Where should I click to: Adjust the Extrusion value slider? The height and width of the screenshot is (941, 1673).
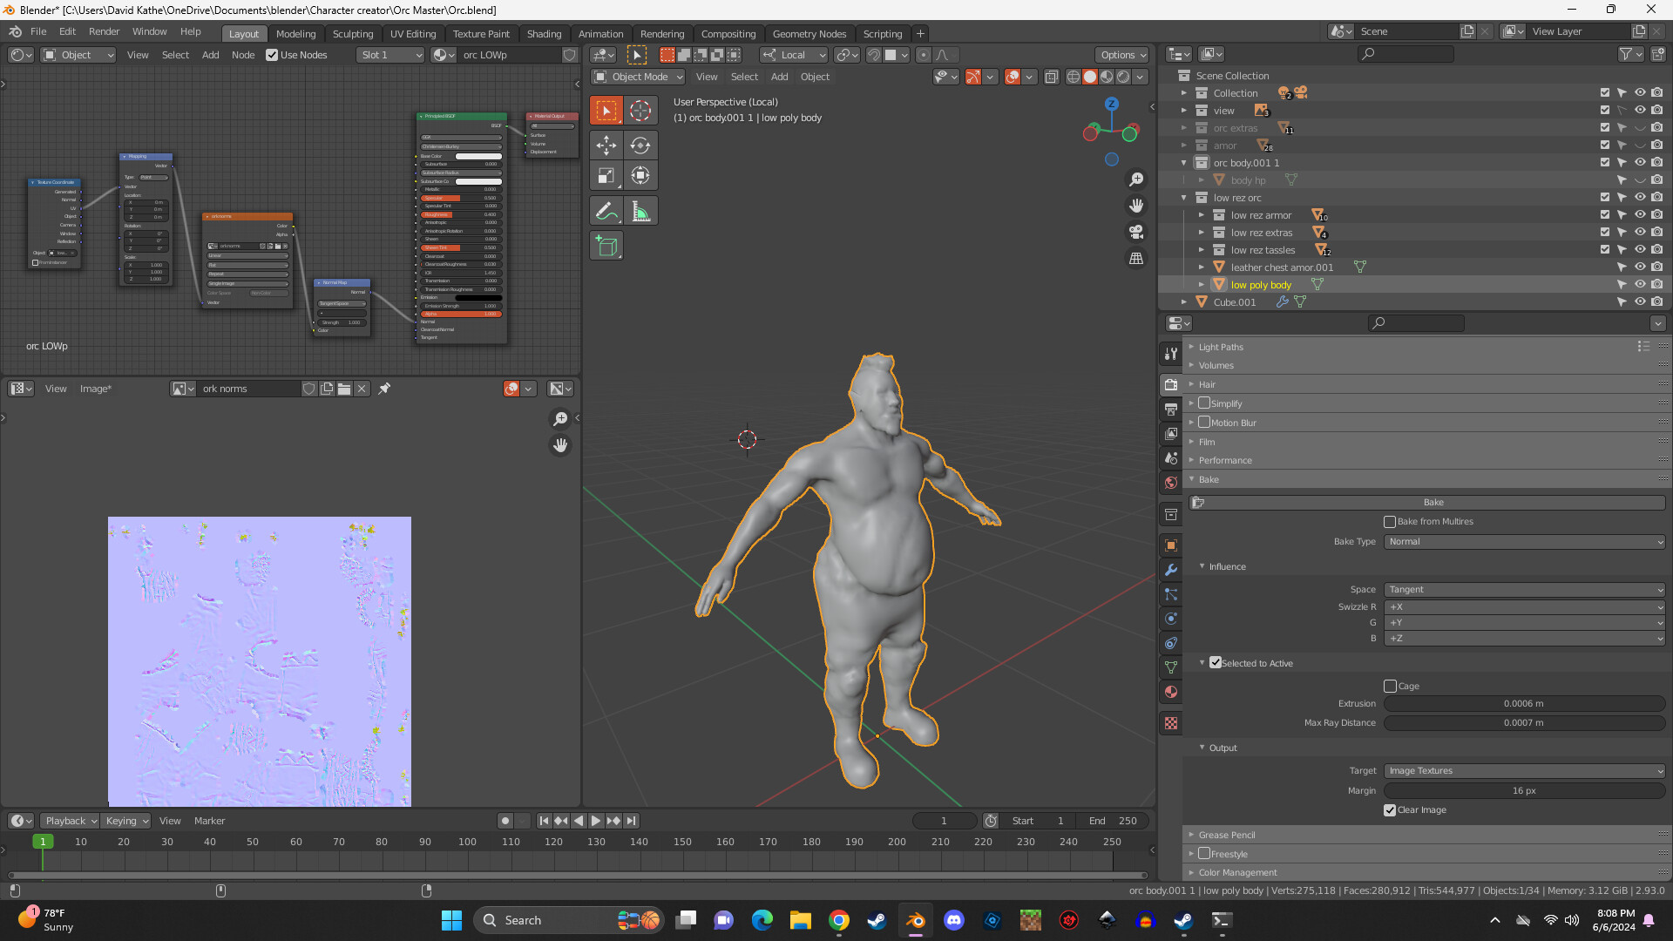tap(1522, 703)
